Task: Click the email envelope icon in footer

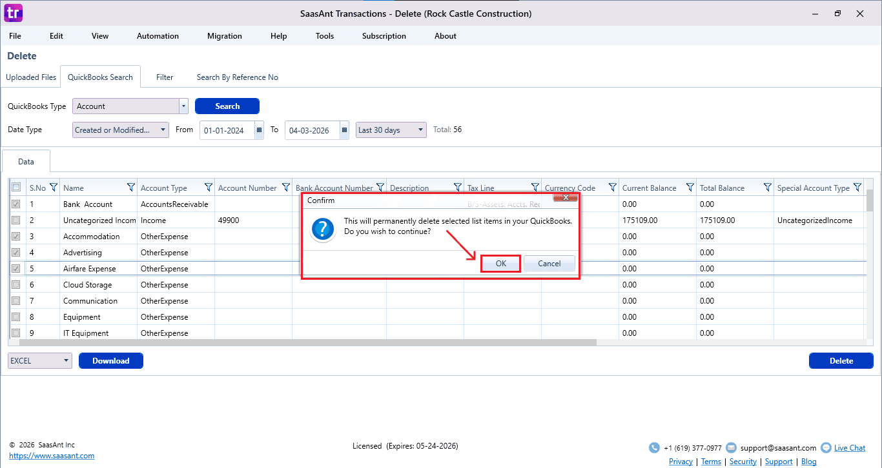Action: (x=731, y=448)
